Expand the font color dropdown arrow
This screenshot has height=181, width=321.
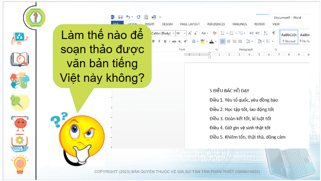pos(216,41)
